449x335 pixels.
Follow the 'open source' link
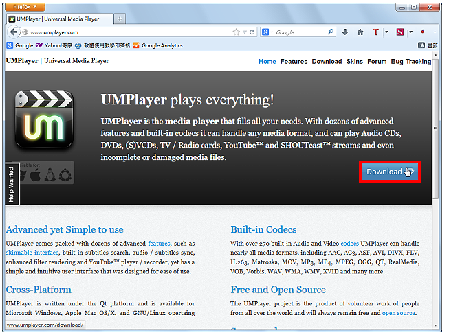(398, 313)
